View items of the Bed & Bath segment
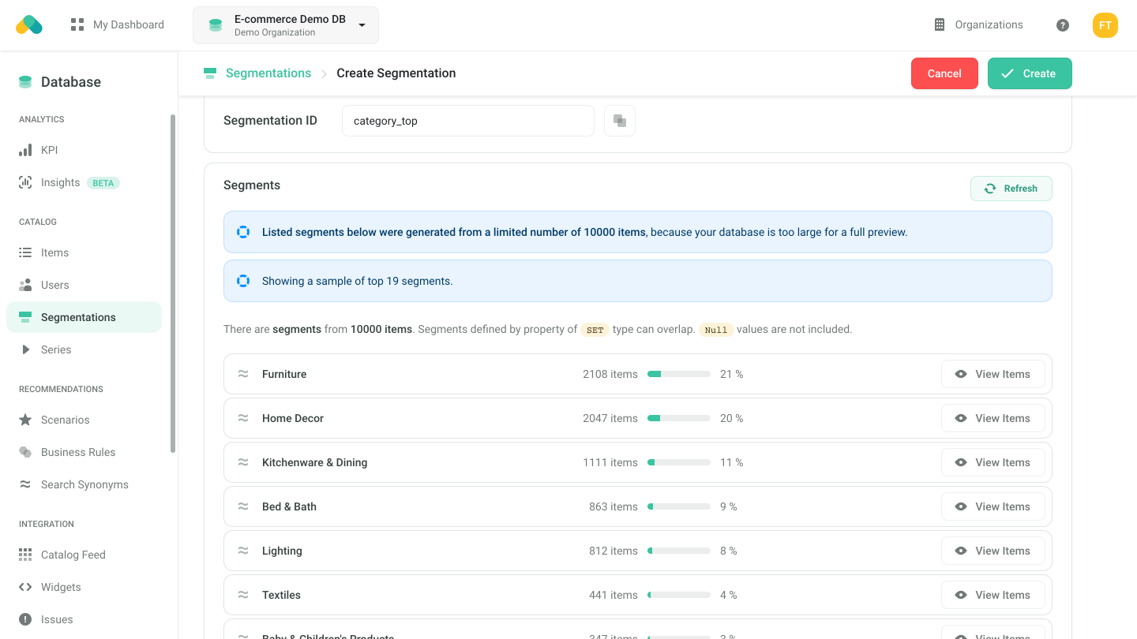 [993, 506]
